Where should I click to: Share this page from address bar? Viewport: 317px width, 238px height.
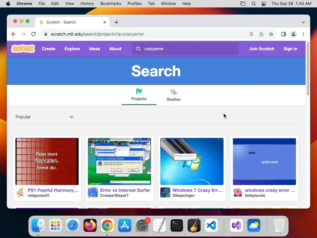coord(261,34)
